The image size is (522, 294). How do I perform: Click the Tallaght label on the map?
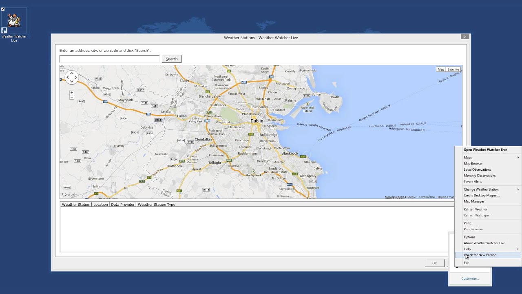pos(215,163)
